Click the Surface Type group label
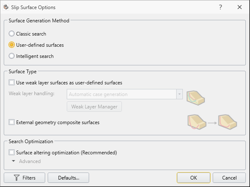This screenshot has width=250, height=187. tap(22, 72)
